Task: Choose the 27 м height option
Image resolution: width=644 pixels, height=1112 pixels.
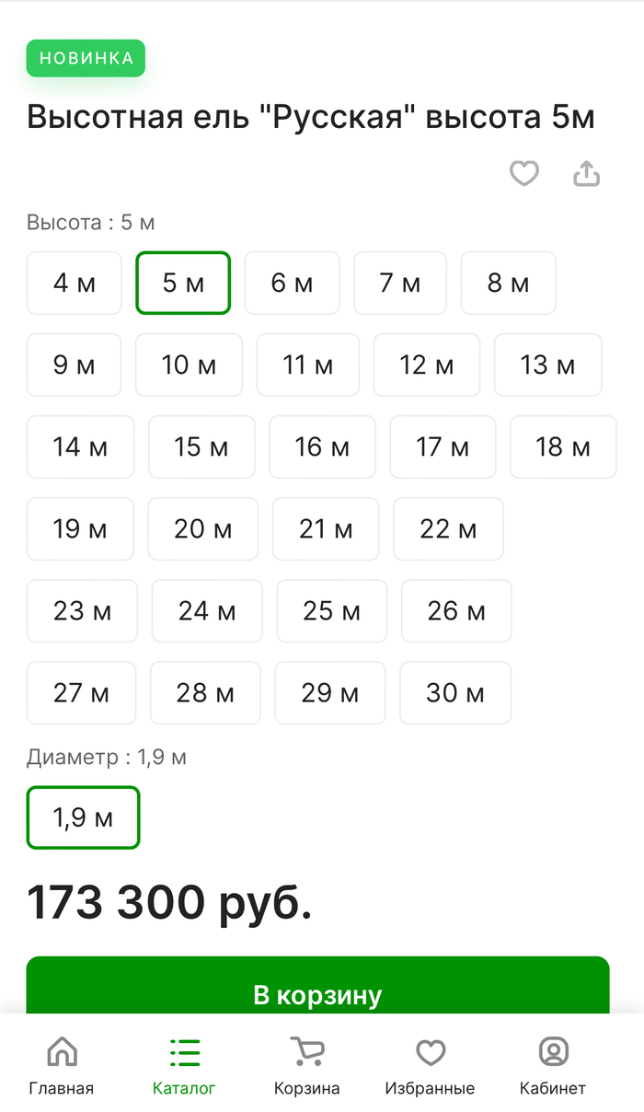Action: click(81, 692)
